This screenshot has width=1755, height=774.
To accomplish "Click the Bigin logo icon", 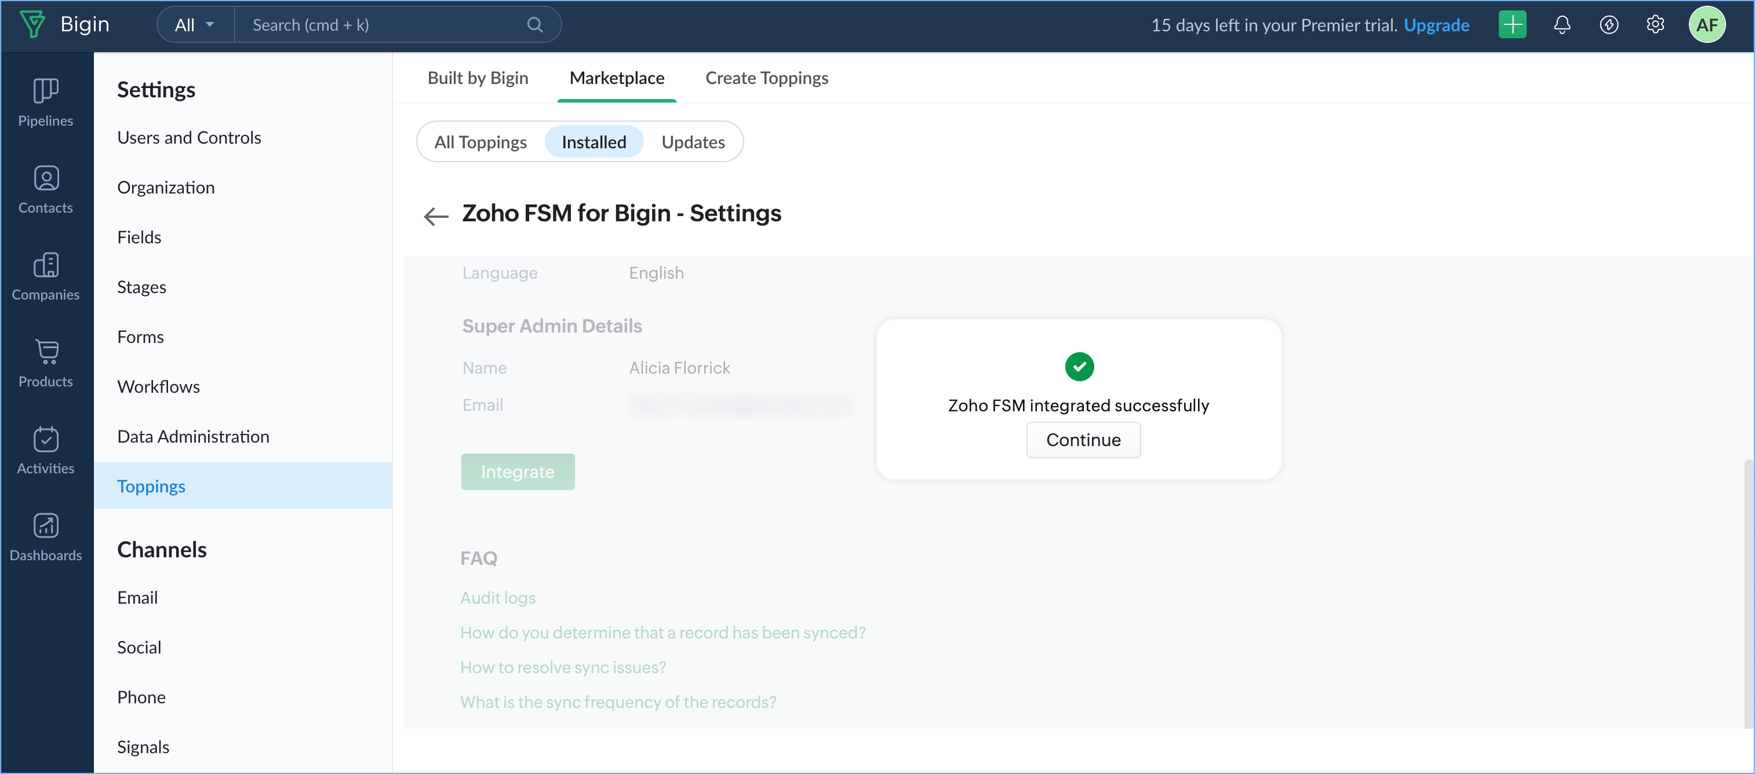I will [x=32, y=24].
